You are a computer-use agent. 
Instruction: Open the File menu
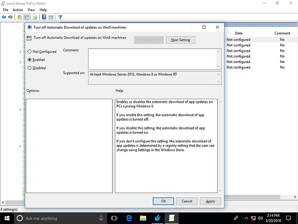click(x=5, y=10)
